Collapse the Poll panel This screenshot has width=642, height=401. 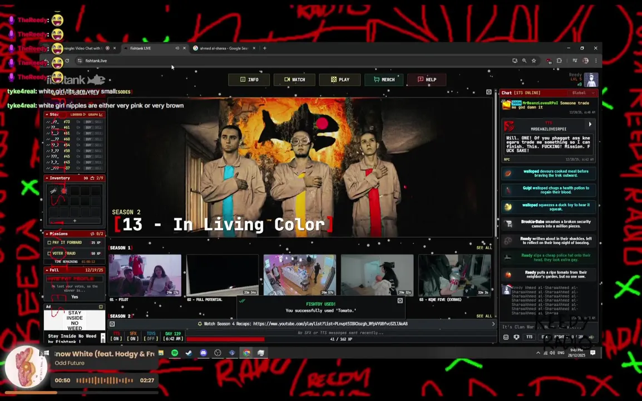(47, 270)
